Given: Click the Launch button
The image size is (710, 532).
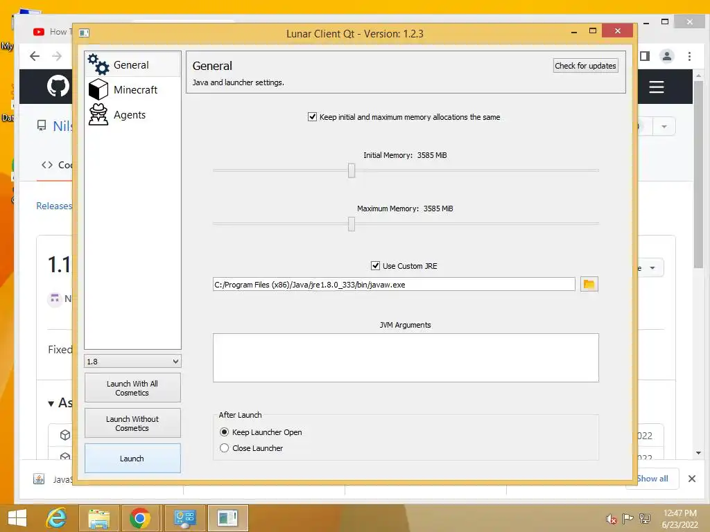Looking at the screenshot, I should (x=132, y=459).
